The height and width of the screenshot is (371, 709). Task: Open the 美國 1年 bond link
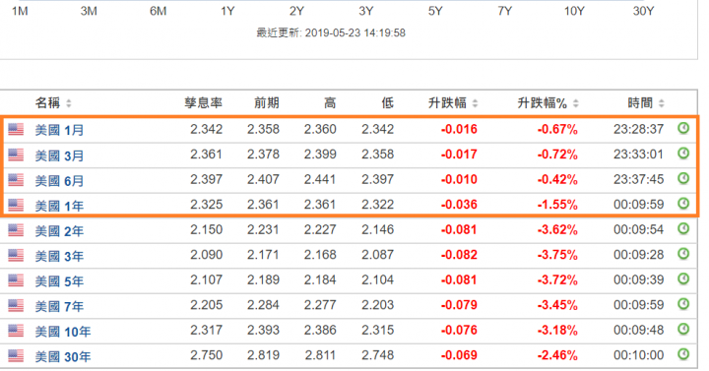pos(59,206)
